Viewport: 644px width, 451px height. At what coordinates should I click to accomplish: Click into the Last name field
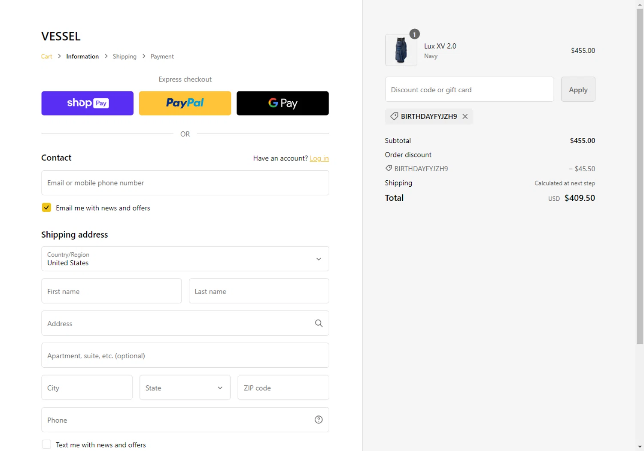tap(259, 291)
